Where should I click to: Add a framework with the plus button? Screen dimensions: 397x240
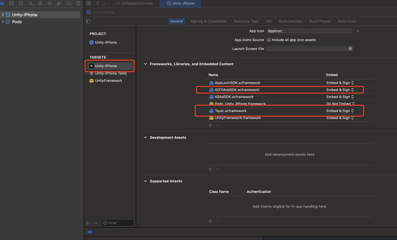tap(210, 125)
